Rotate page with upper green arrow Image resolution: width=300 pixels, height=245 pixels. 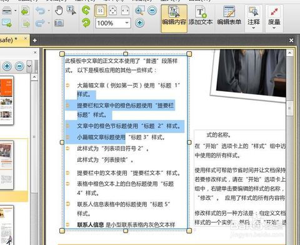tap(86, 10)
